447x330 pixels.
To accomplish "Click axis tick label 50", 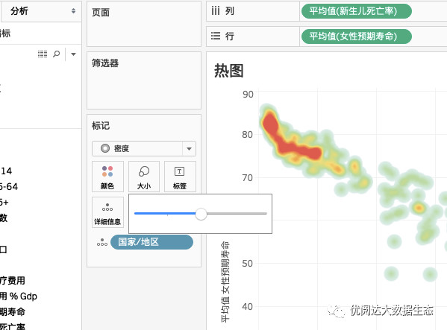I will pos(248,264).
